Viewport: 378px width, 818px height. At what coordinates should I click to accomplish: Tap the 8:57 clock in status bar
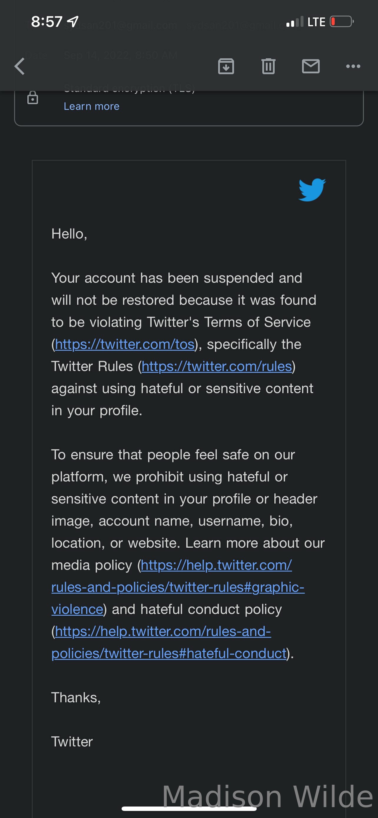[x=47, y=21]
